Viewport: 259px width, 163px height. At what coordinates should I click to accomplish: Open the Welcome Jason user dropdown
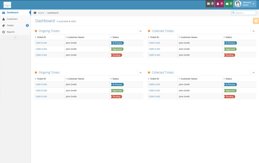point(253,4)
